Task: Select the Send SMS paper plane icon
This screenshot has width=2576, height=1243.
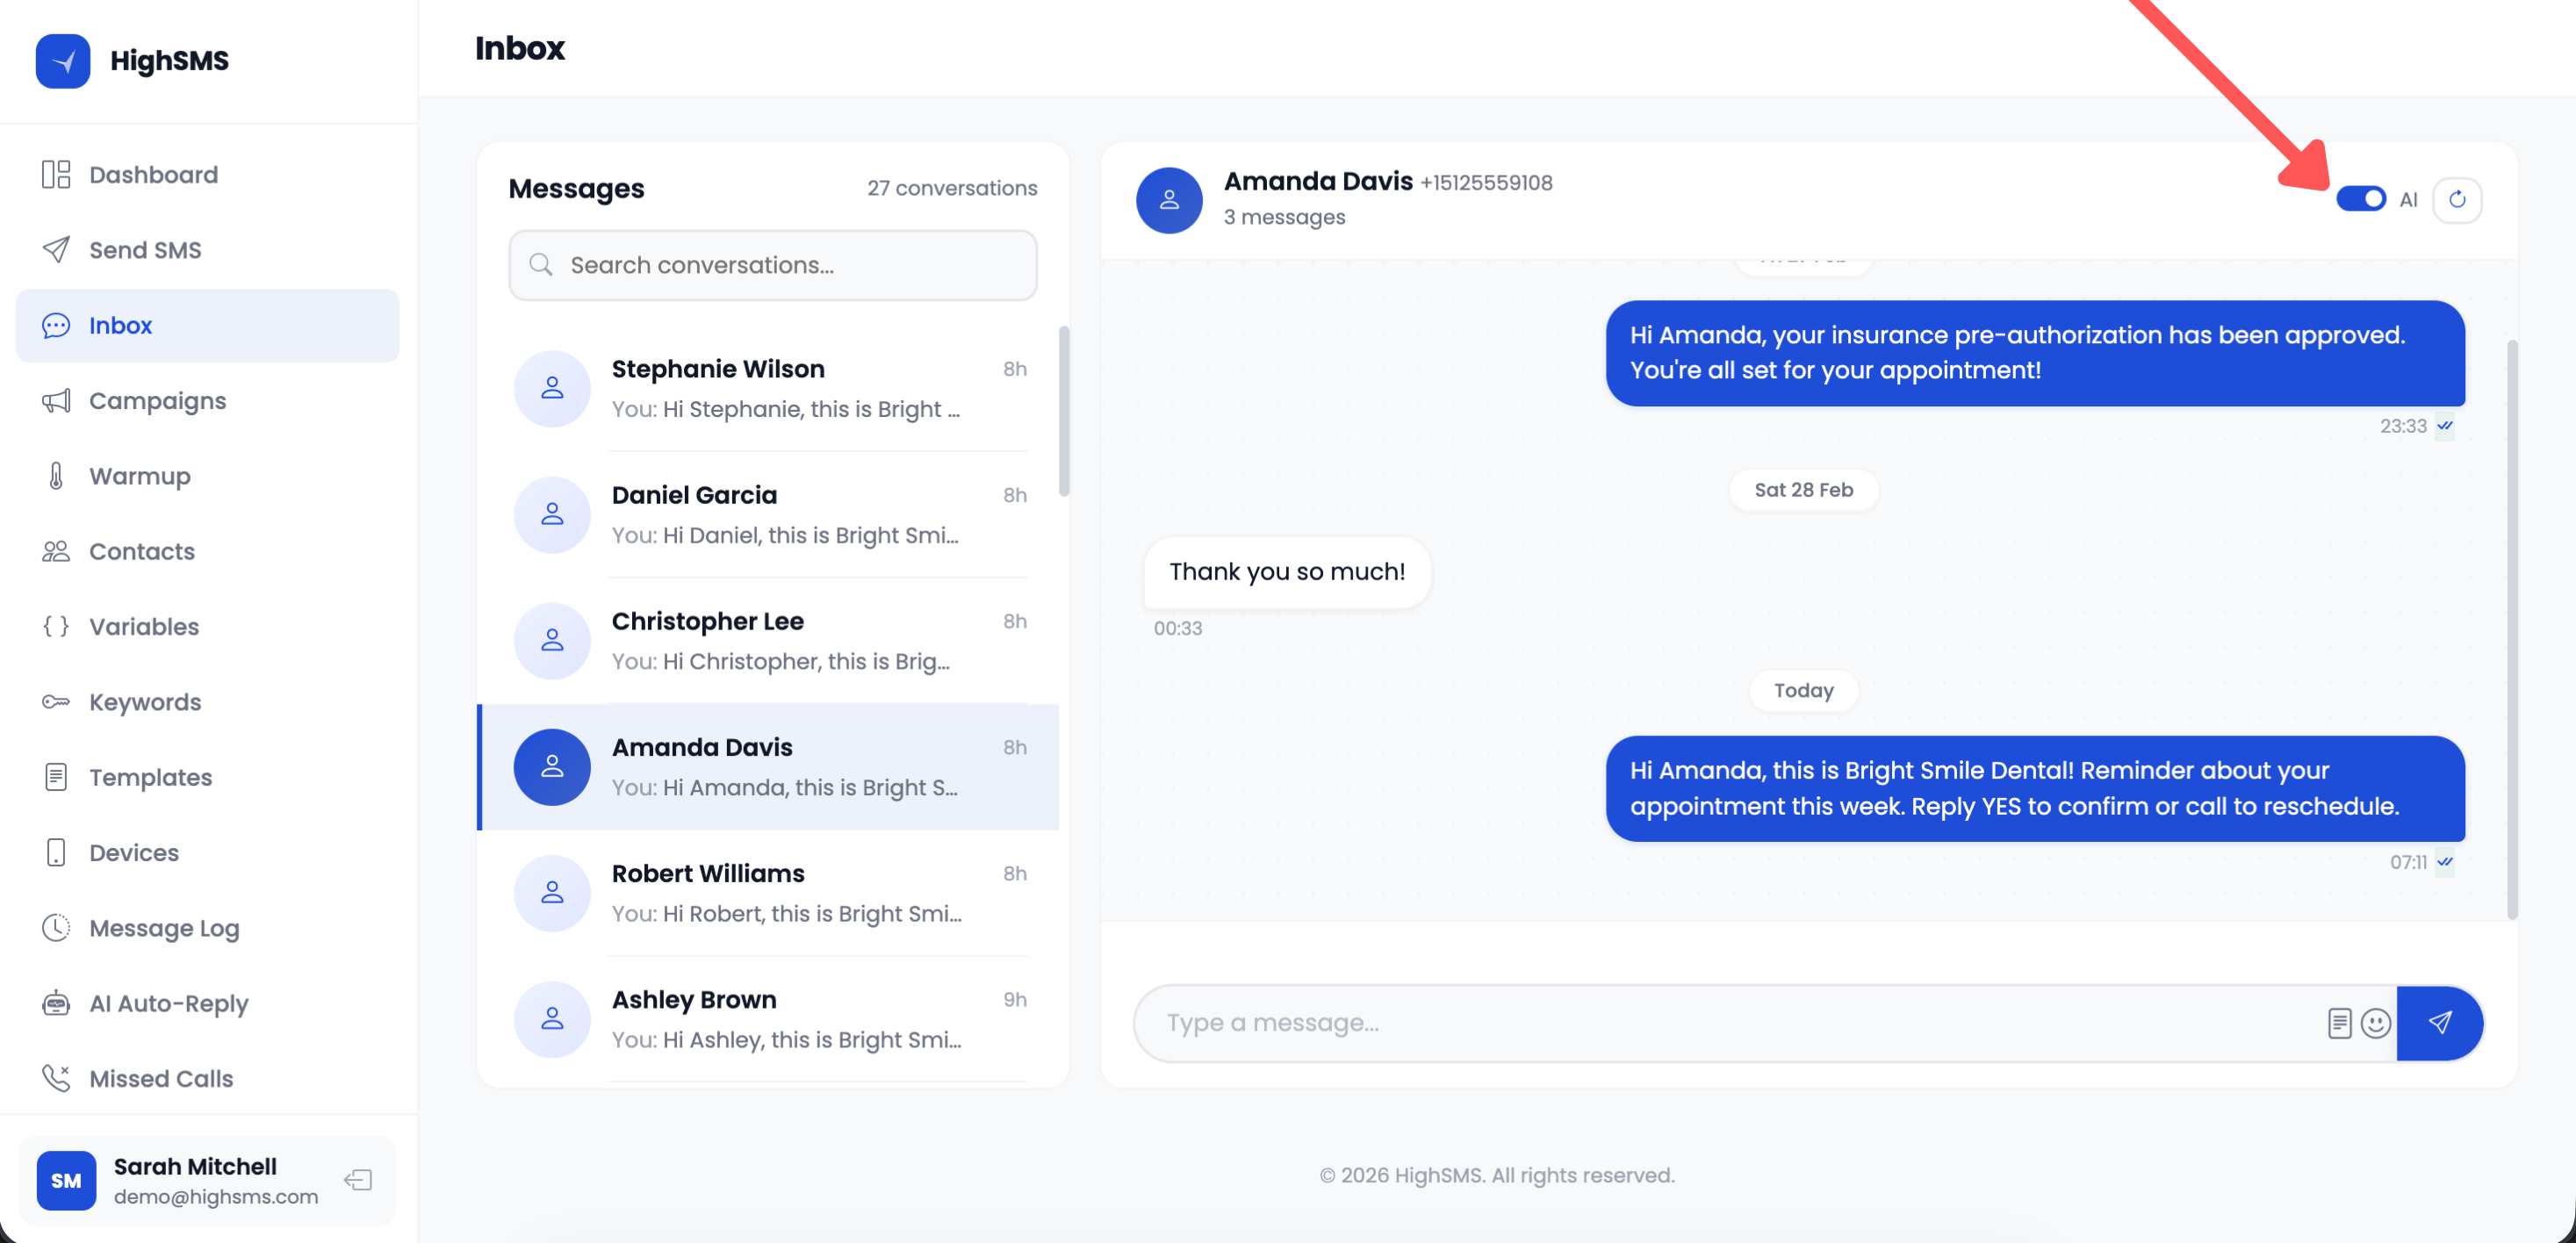Action: click(57, 249)
